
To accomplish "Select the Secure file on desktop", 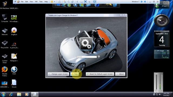I will pyautogui.click(x=14, y=84).
